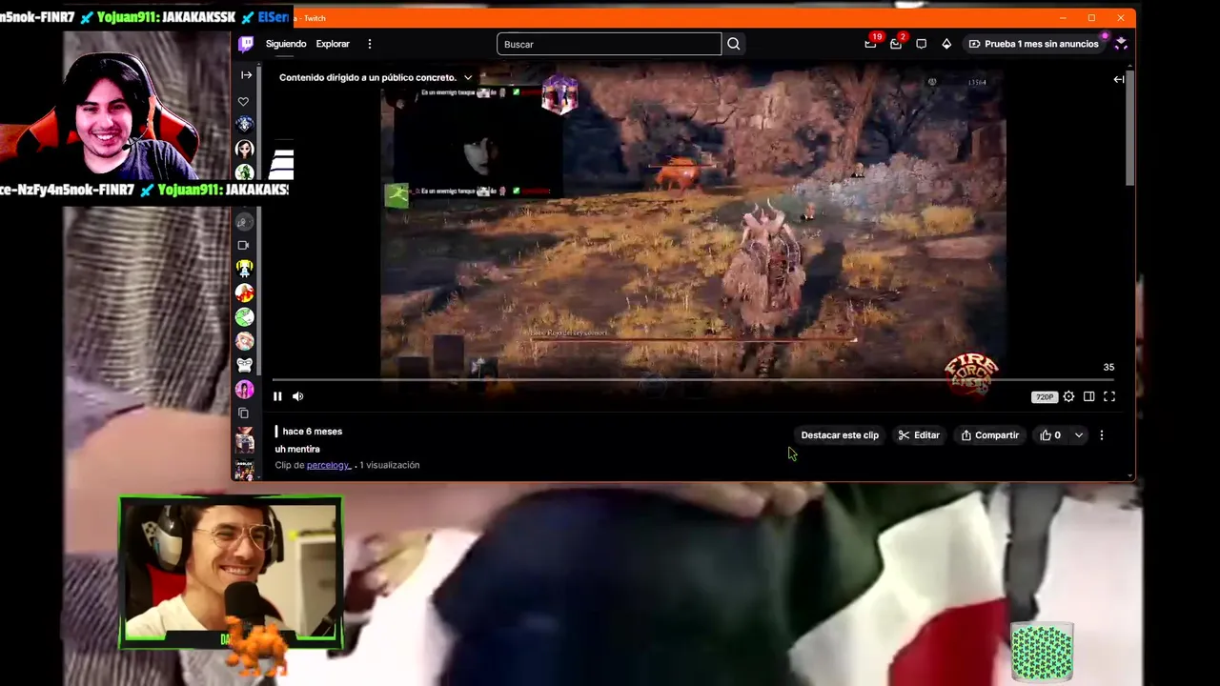
Task: Click the 1 visualización text
Action: [389, 465]
